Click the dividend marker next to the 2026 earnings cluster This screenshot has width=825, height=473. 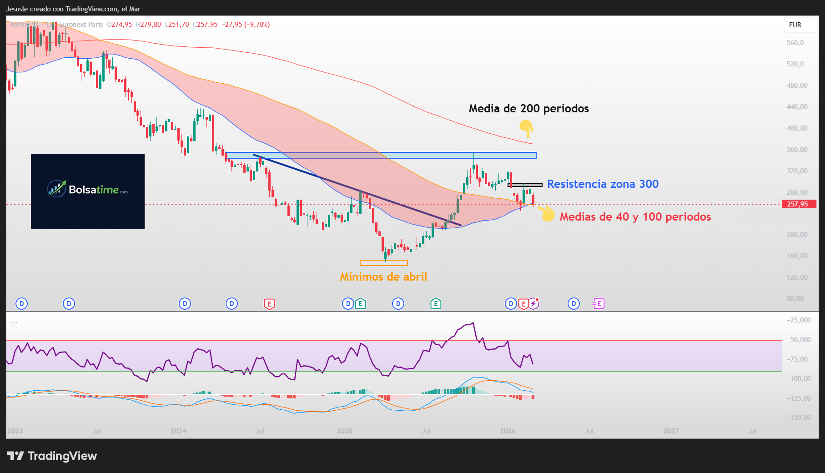click(510, 303)
